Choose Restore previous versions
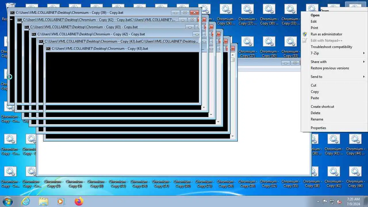The width and height of the screenshot is (368, 207). 330,68
